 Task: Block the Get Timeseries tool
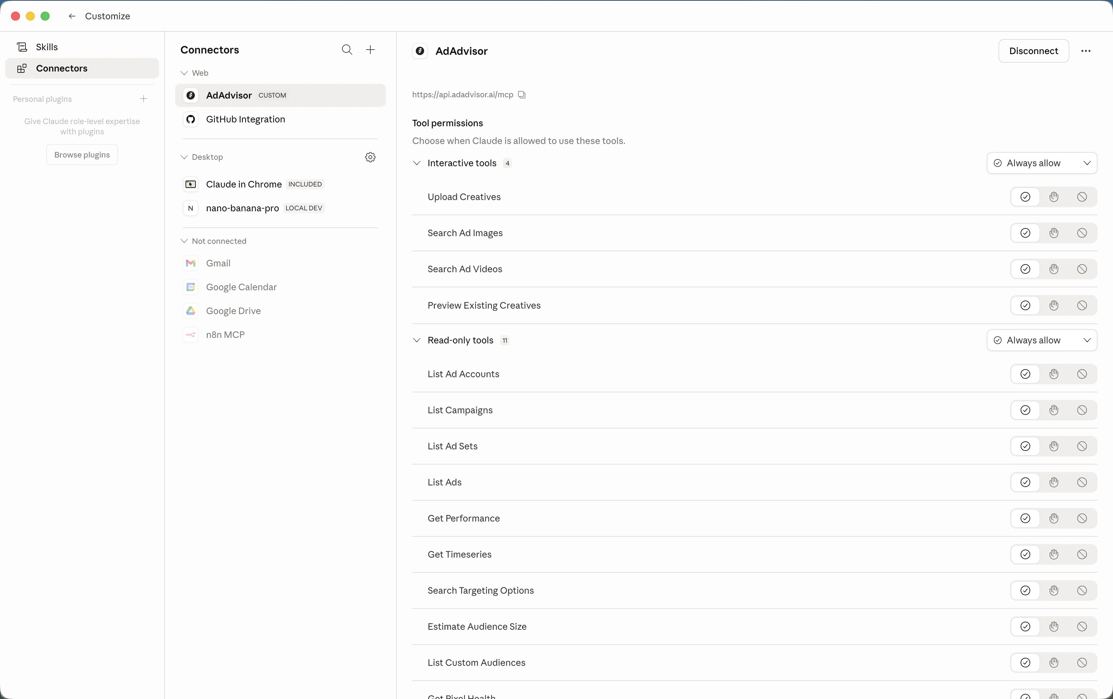click(1082, 554)
